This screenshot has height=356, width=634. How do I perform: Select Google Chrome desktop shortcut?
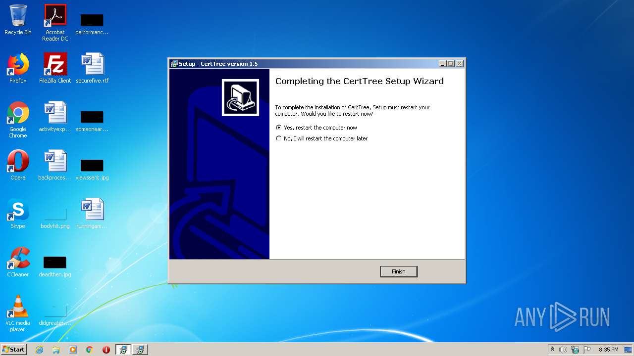pyautogui.click(x=18, y=120)
